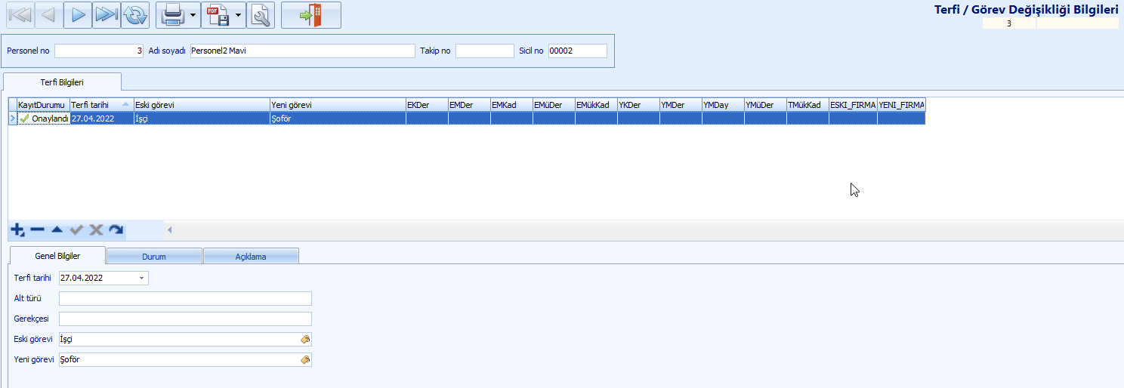The image size is (1124, 388).
Task: Click the Adı soyadı field
Action: pos(302,51)
